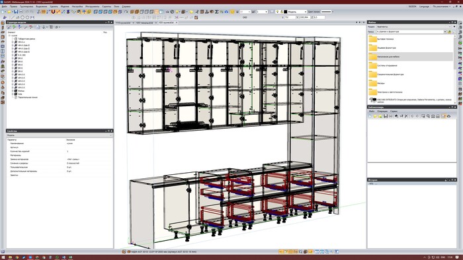463x260 pixels.
Task: Open the Инструменты menu
Action: pos(92,6)
